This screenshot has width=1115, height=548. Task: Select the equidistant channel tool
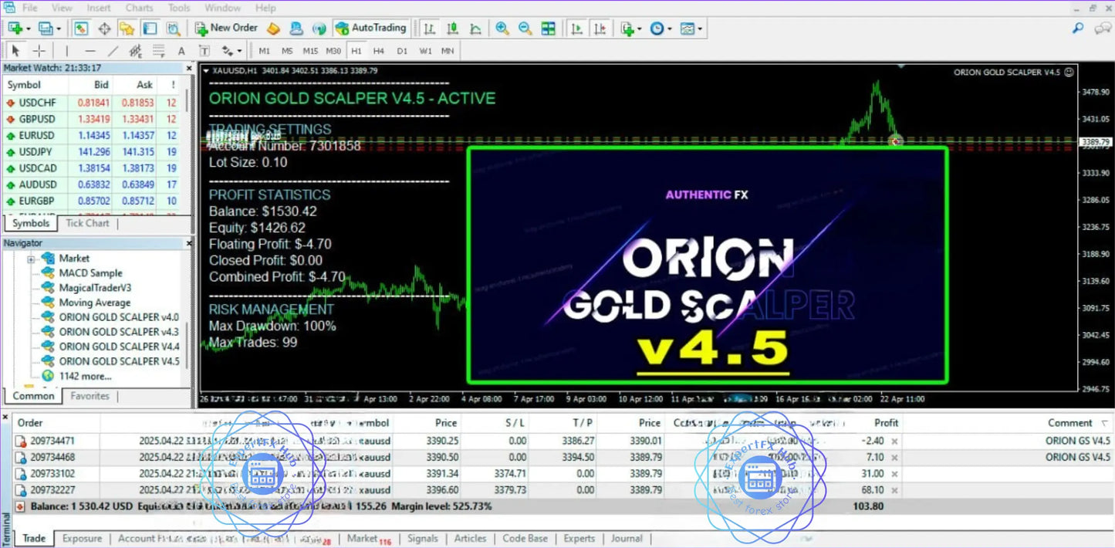tap(136, 51)
